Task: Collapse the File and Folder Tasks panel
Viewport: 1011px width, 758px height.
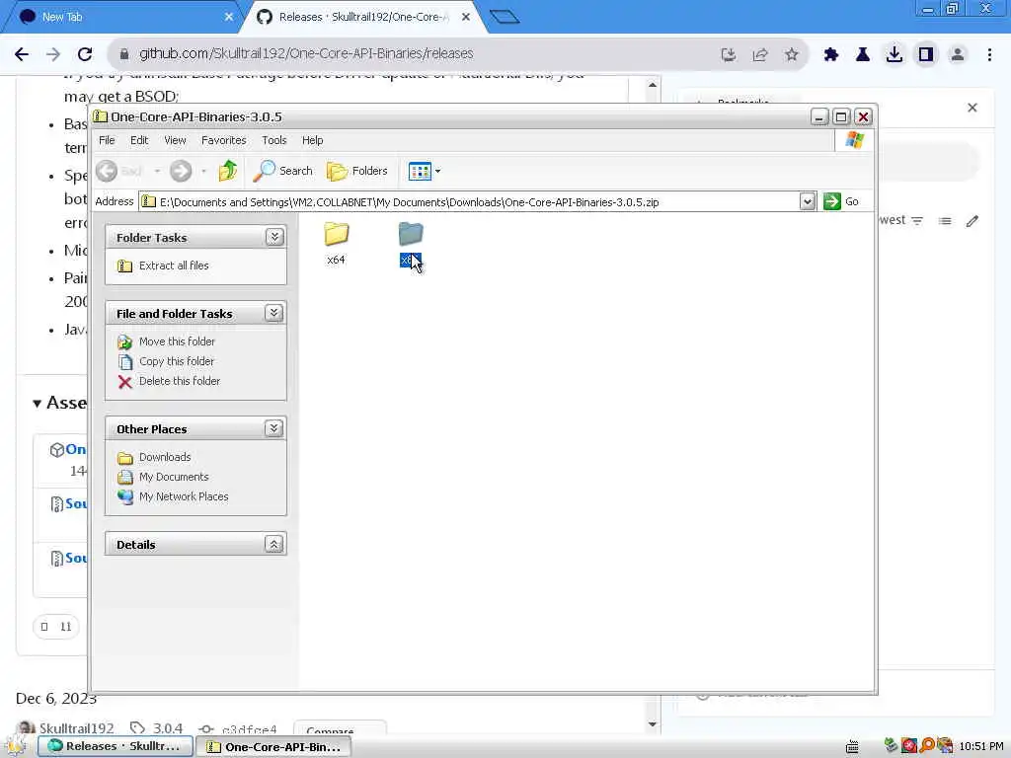Action: coord(274,313)
